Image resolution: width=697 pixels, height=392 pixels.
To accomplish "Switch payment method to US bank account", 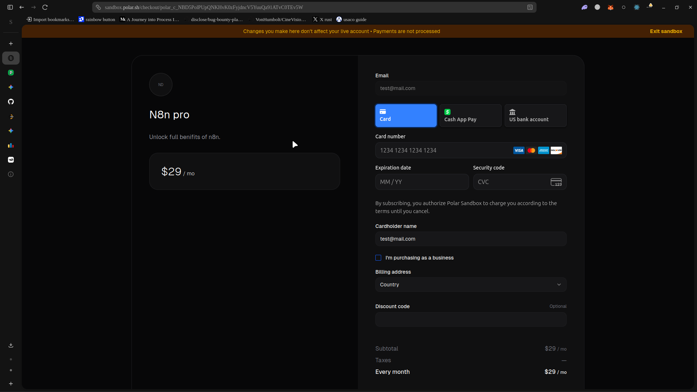I will 535,115.
